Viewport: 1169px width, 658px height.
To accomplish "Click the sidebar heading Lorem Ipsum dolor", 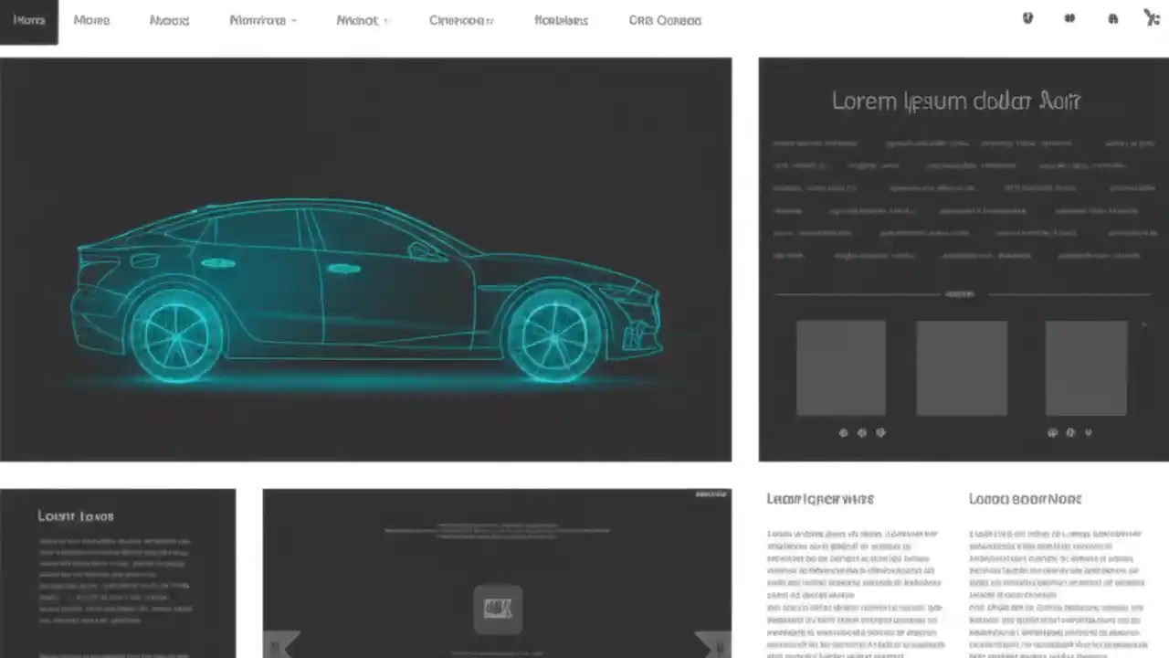I will point(955,101).
